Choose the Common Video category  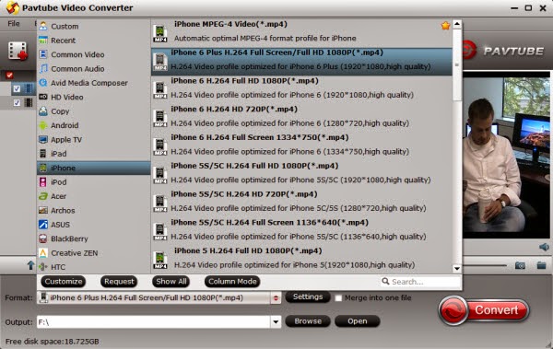point(93,54)
